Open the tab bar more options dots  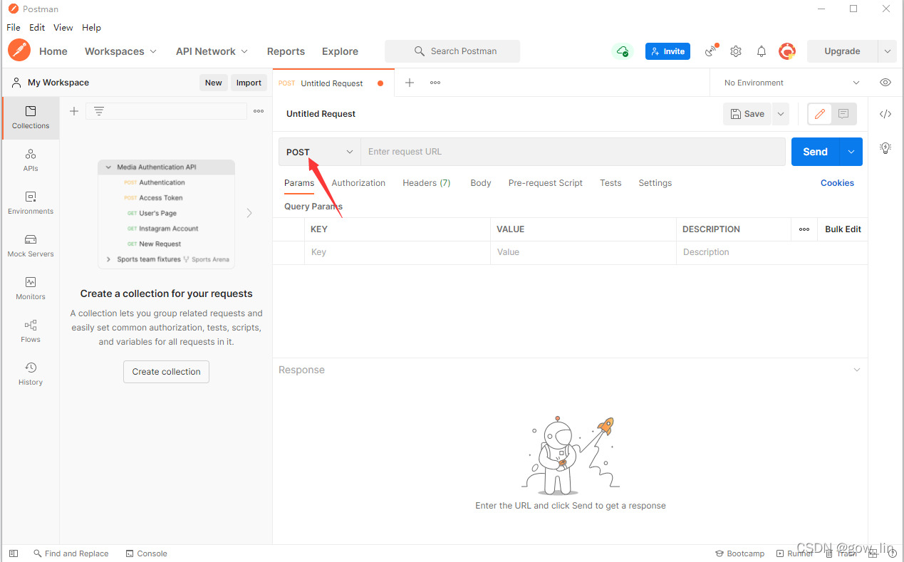(x=435, y=83)
